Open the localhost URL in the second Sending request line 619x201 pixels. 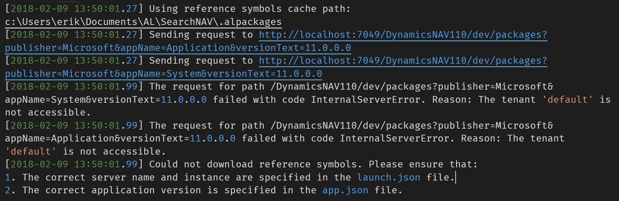tap(403, 60)
